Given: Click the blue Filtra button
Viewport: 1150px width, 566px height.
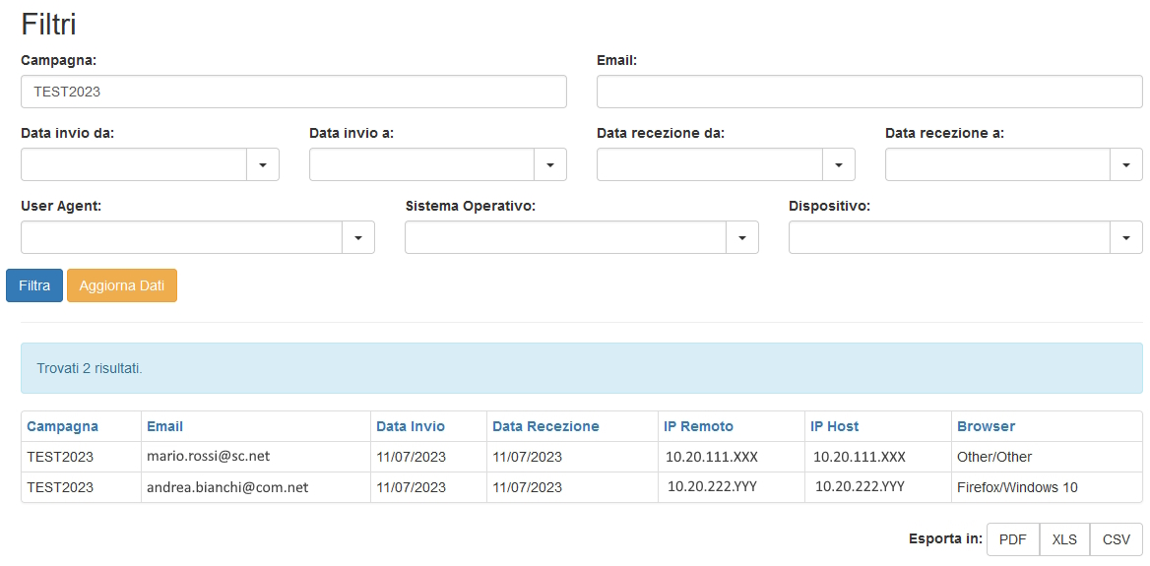Looking at the screenshot, I should (x=34, y=285).
